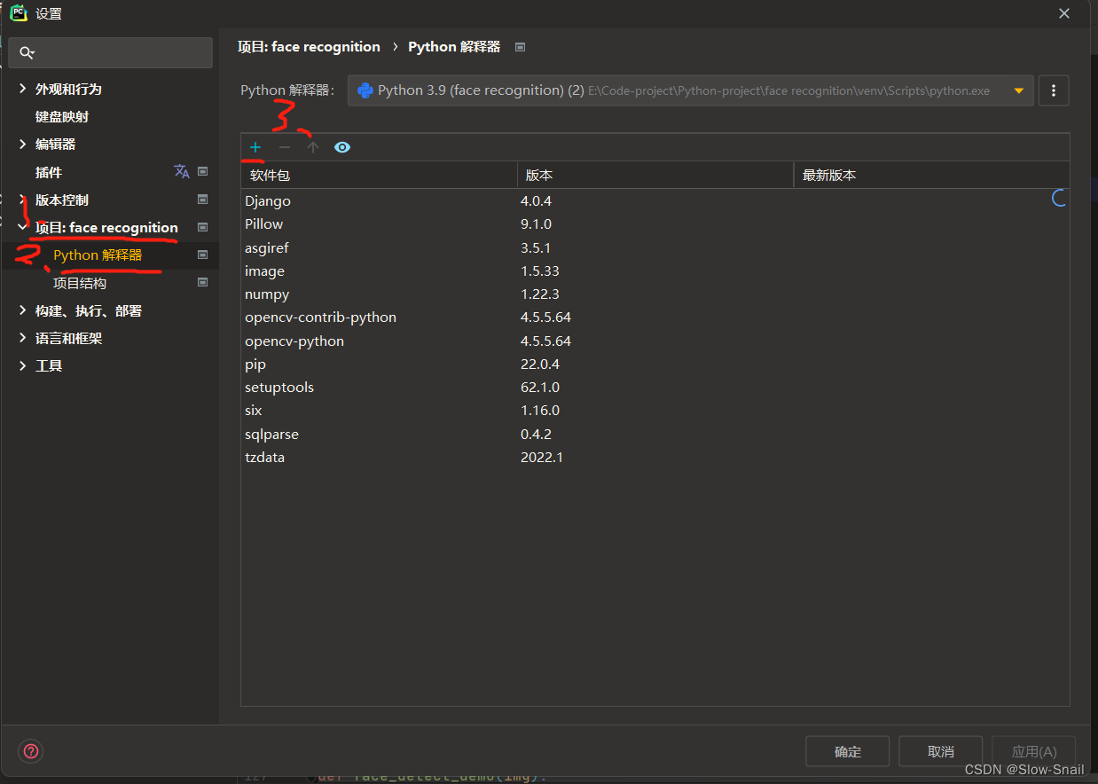Expand the 工具 section
The image size is (1098, 784).
[x=23, y=365]
